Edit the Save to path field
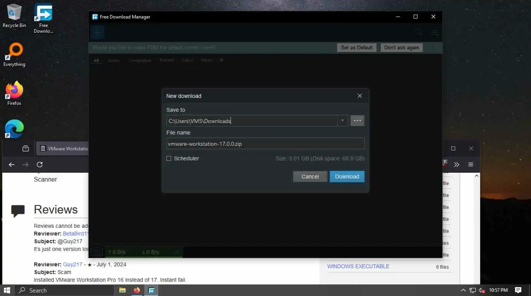 [252, 121]
